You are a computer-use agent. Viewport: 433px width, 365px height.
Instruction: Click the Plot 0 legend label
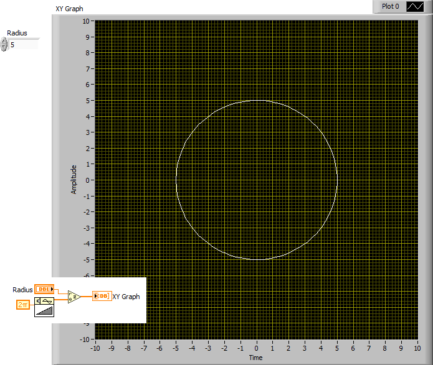[390, 6]
